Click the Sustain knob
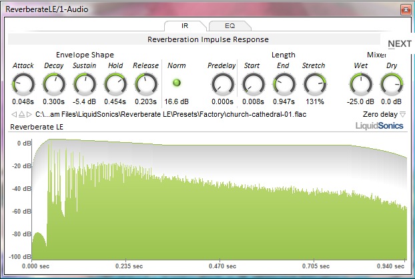Viewport: 415px width, 279px height. 84,83
